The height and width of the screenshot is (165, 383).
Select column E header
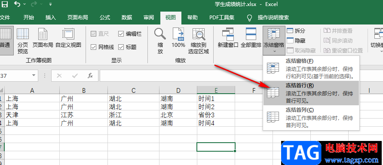(x=216, y=91)
